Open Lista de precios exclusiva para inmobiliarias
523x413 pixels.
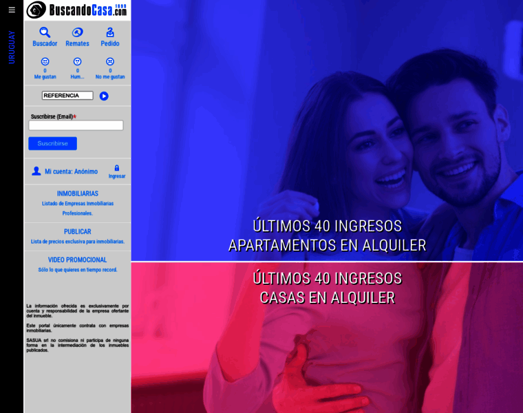coord(77,242)
